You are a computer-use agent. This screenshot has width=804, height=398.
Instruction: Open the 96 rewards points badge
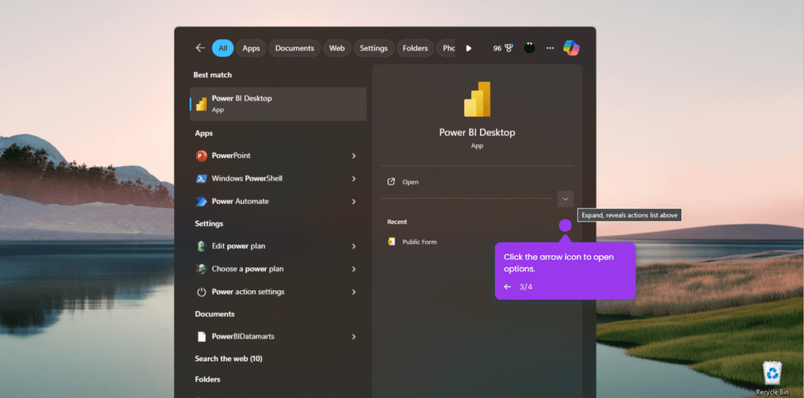(x=503, y=48)
